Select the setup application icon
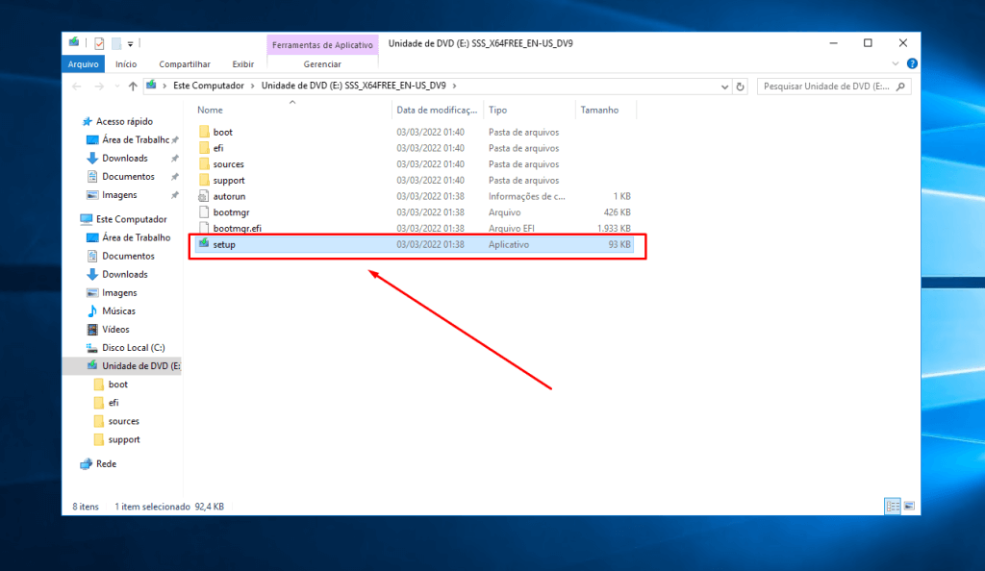 pyautogui.click(x=204, y=243)
